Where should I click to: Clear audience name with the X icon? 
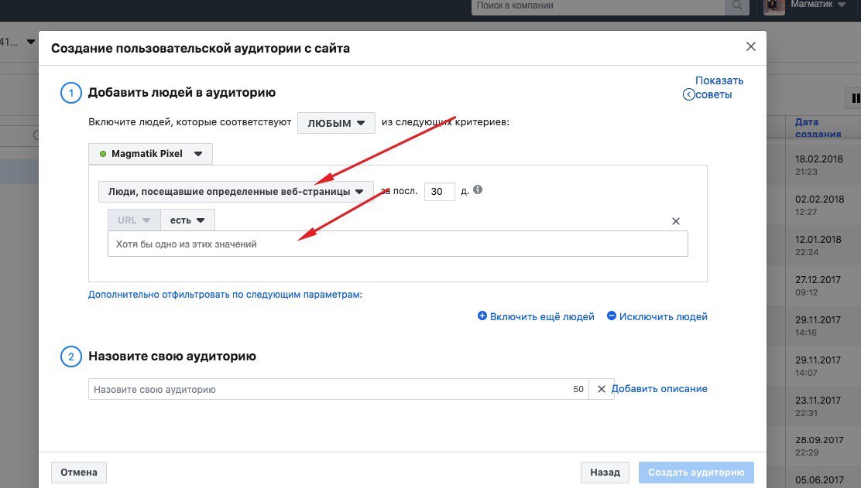coord(602,389)
